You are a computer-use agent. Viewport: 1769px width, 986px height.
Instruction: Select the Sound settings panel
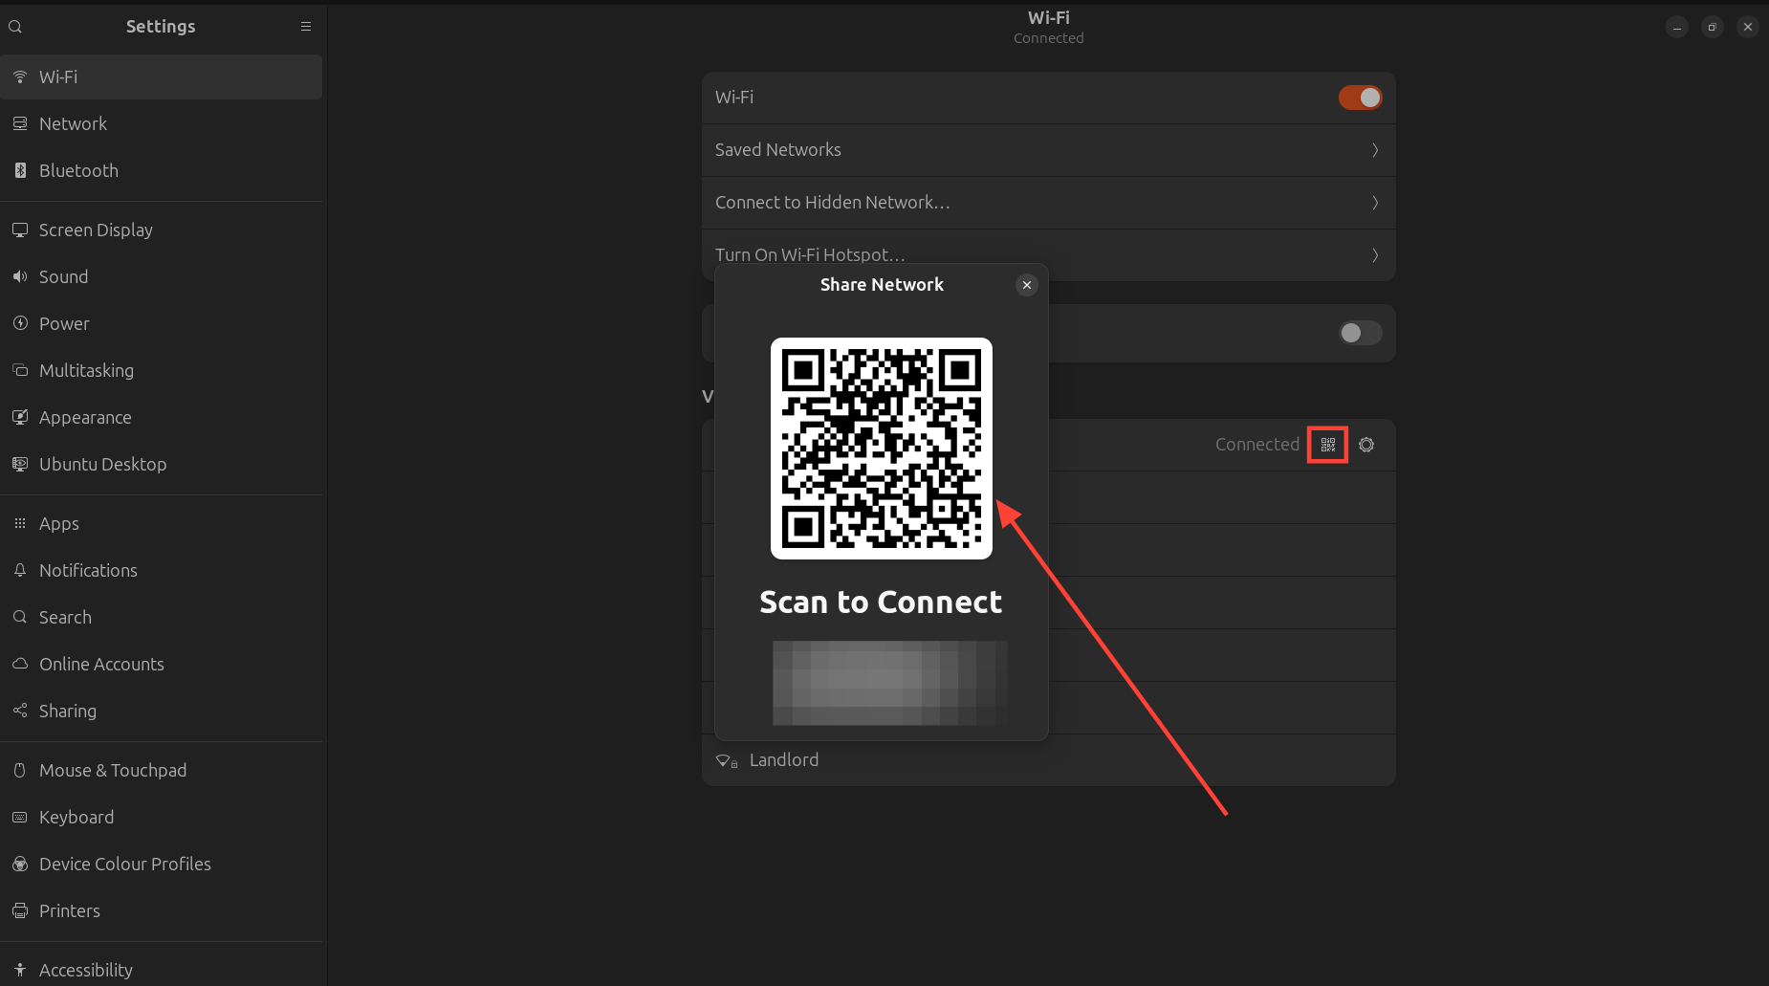[162, 276]
